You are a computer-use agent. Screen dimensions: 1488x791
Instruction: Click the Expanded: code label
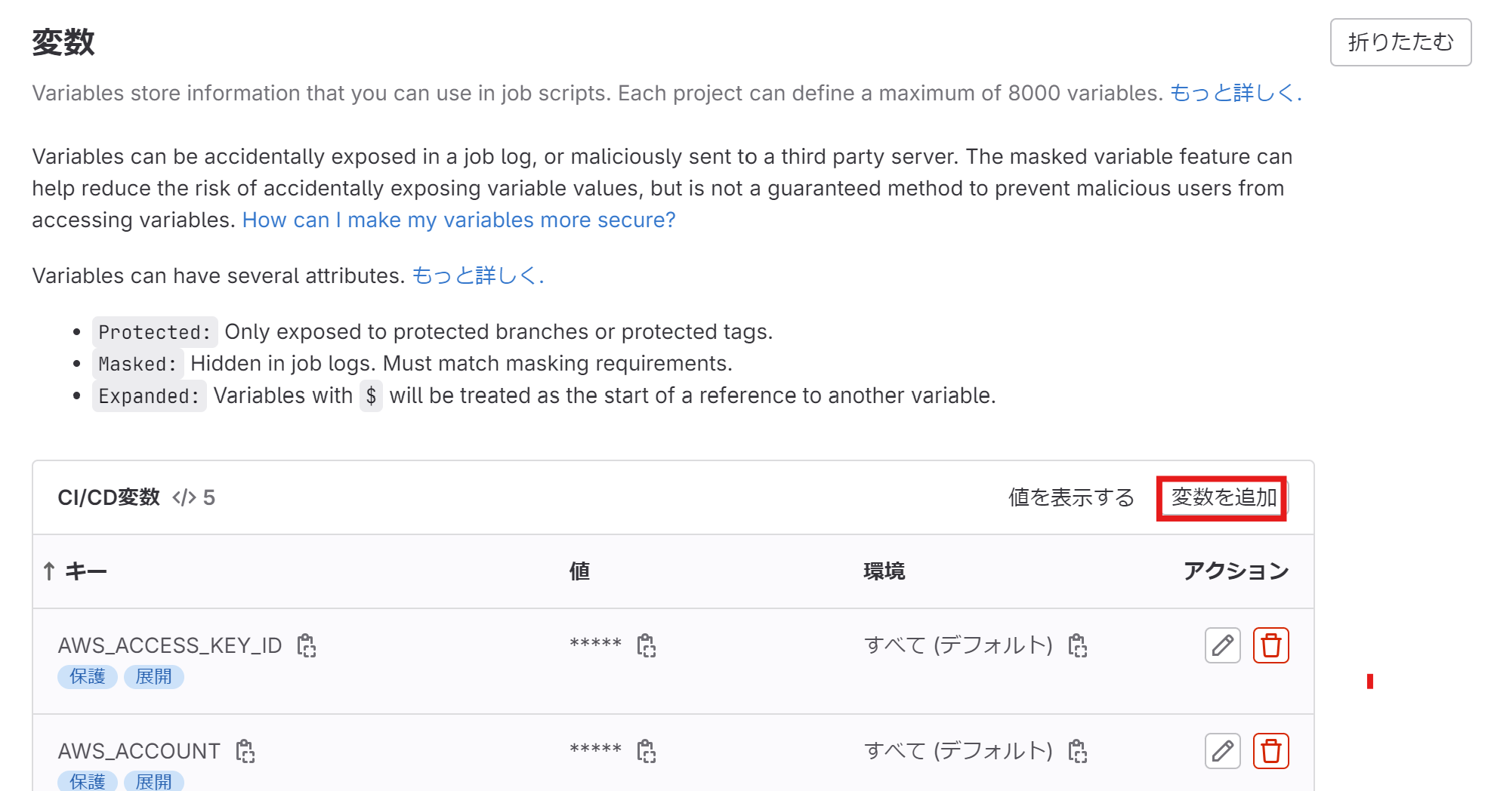click(150, 396)
